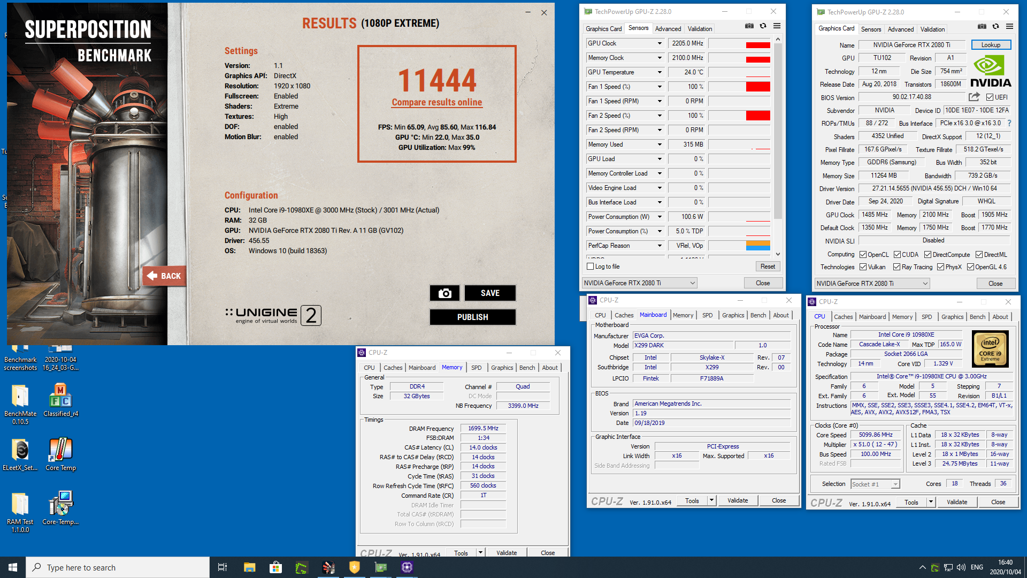Select the SPD tab in CPU-Z Memory window

pyautogui.click(x=476, y=368)
